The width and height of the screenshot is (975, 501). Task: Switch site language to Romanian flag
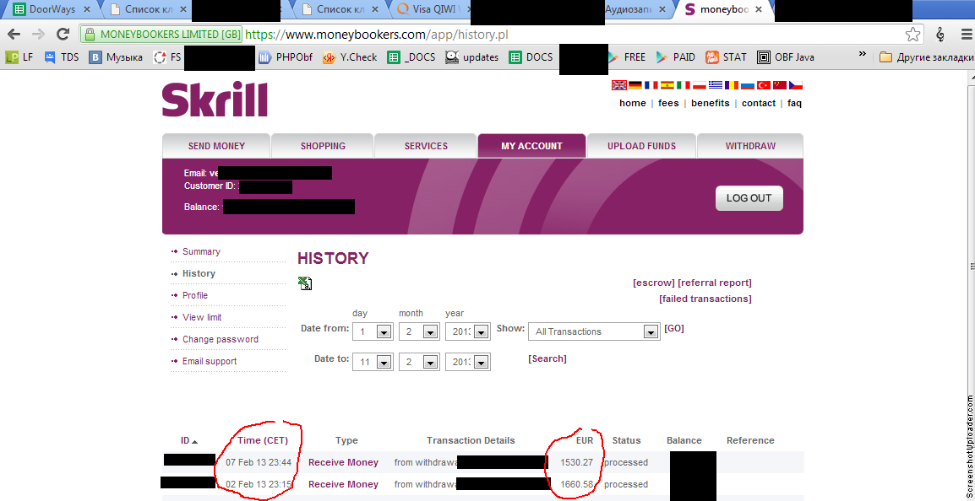[732, 85]
